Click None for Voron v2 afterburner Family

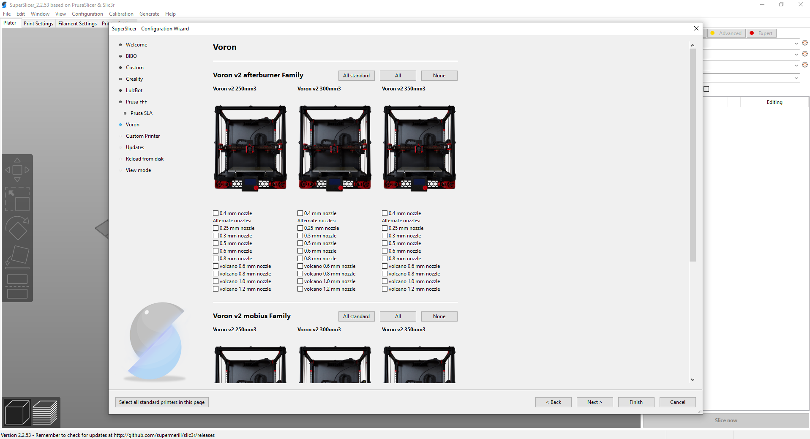(x=439, y=76)
